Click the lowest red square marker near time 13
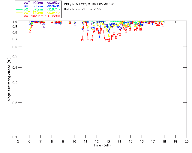The image size is (192, 153). [109, 41]
